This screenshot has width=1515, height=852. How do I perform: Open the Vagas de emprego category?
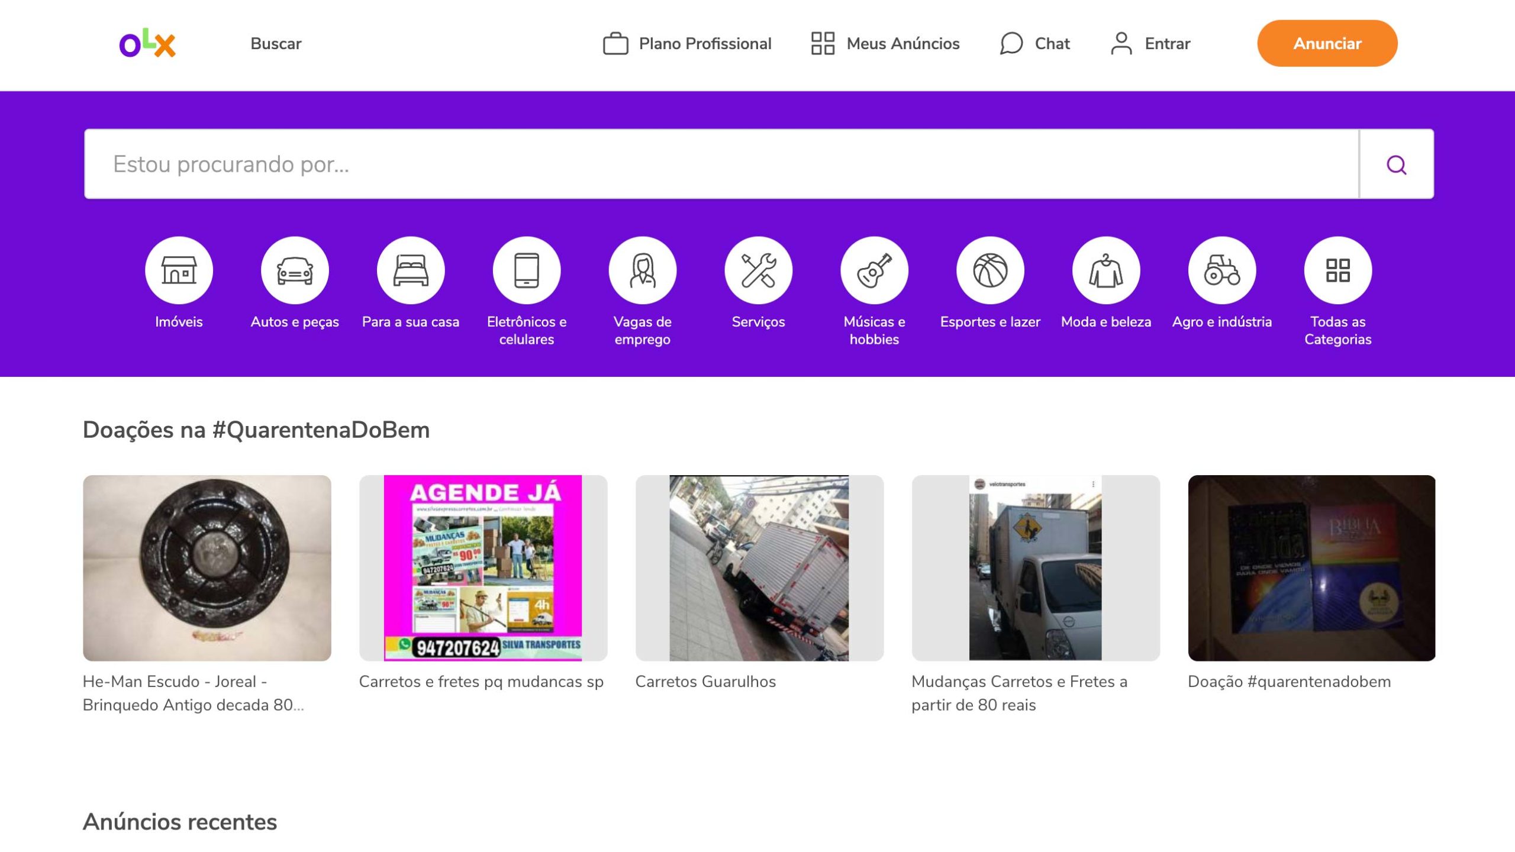[x=642, y=269]
